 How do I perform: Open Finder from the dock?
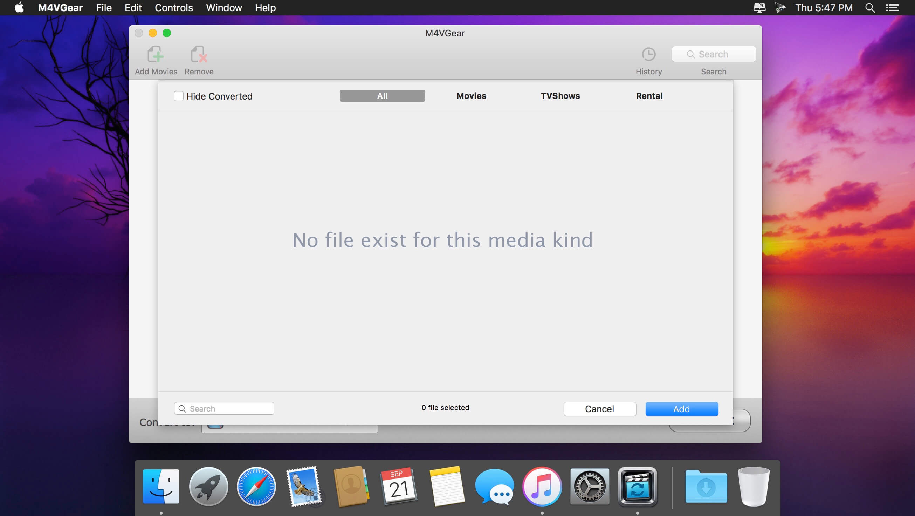[x=161, y=486]
